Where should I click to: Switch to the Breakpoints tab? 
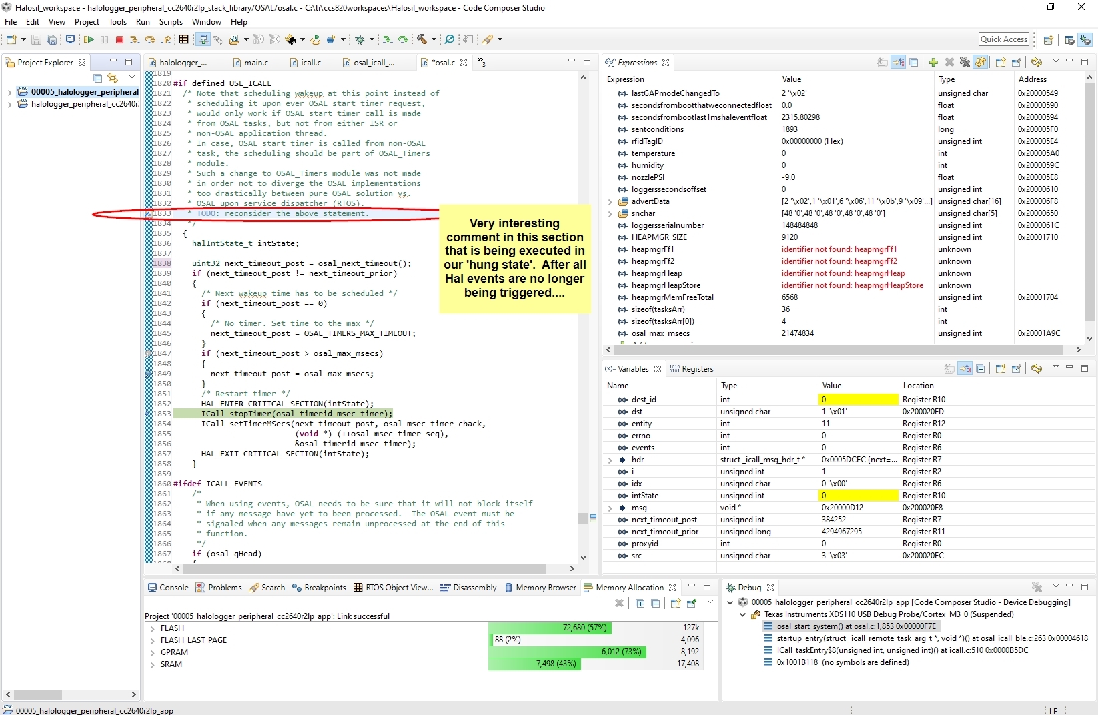[320, 588]
